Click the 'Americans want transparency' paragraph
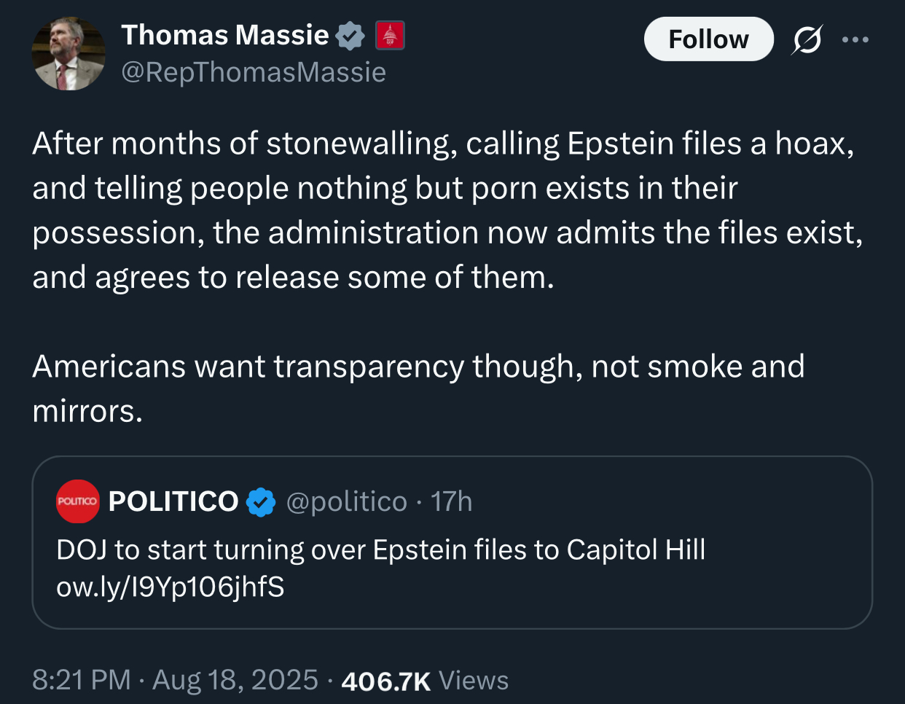This screenshot has width=905, height=704. 418,388
